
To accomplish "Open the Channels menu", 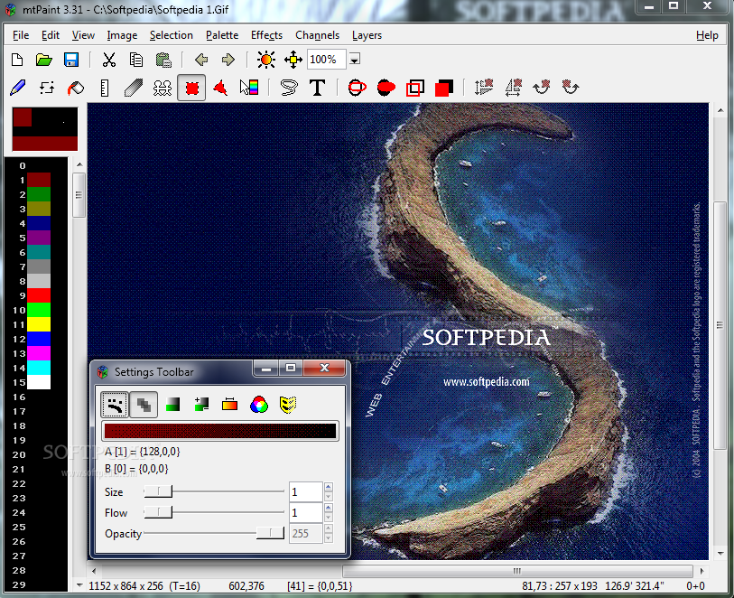I will pos(317,35).
